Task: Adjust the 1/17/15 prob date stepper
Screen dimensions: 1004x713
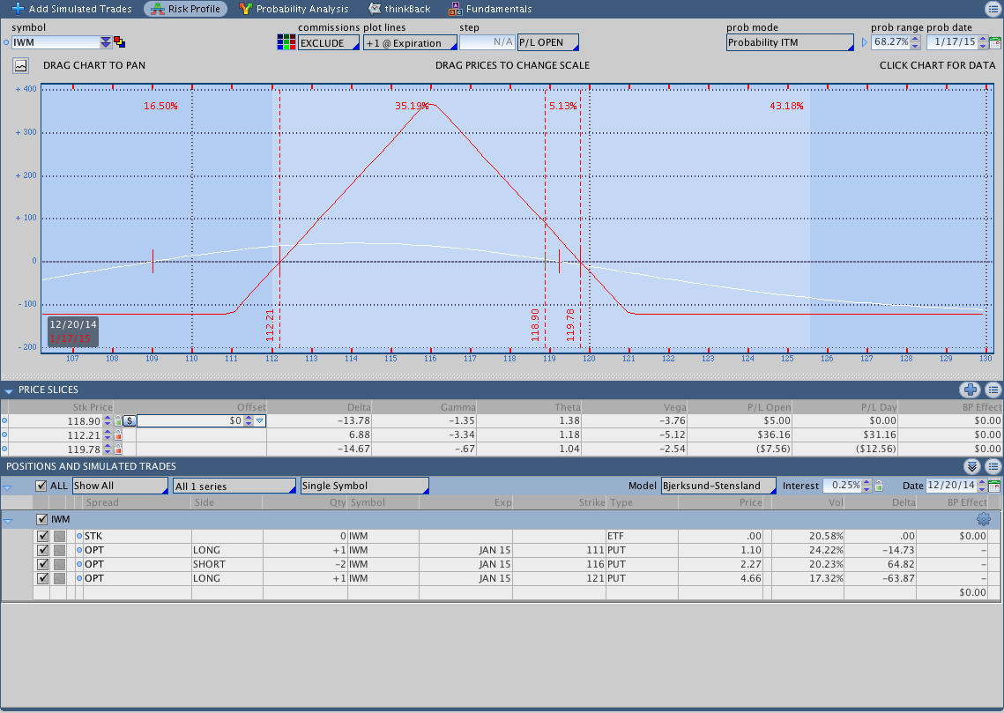Action: [983, 42]
